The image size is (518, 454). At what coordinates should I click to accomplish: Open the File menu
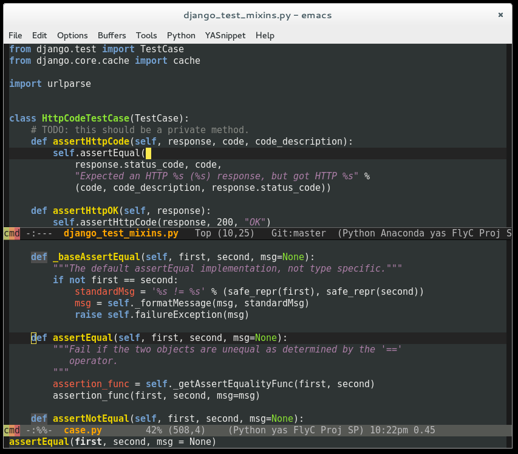pos(15,35)
